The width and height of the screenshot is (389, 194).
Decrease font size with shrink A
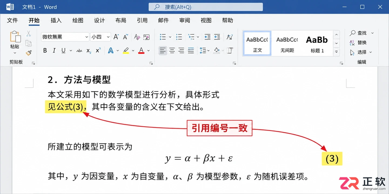[126, 37]
